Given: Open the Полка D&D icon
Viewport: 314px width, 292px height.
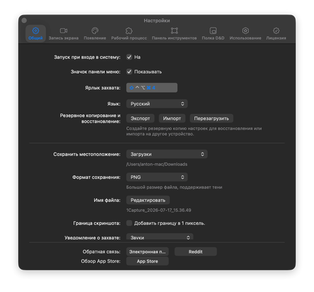Looking at the screenshot, I should [213, 31].
